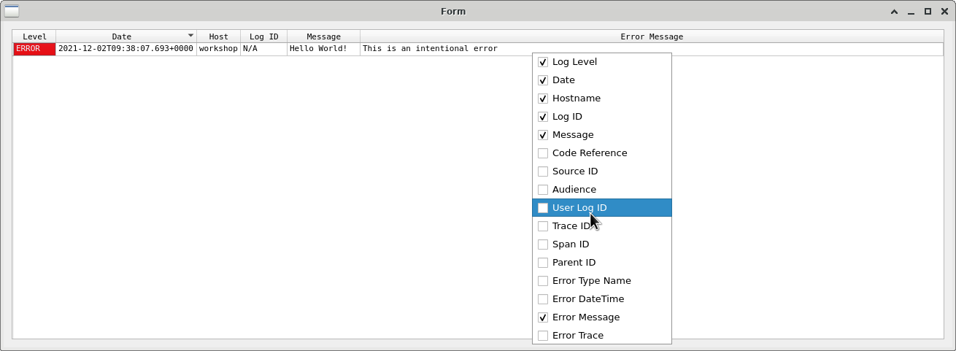The image size is (956, 351).
Task: Enable the Code Reference column
Action: (543, 153)
